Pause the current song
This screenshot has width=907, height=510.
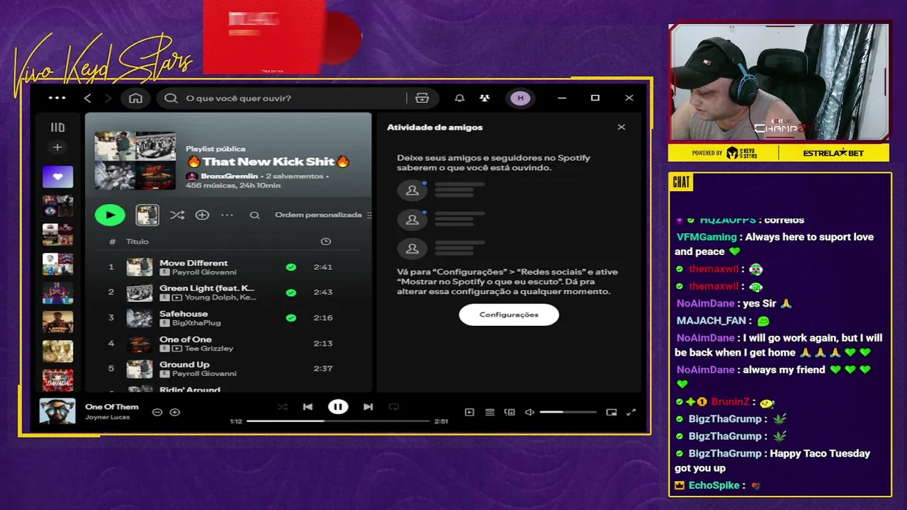338,407
